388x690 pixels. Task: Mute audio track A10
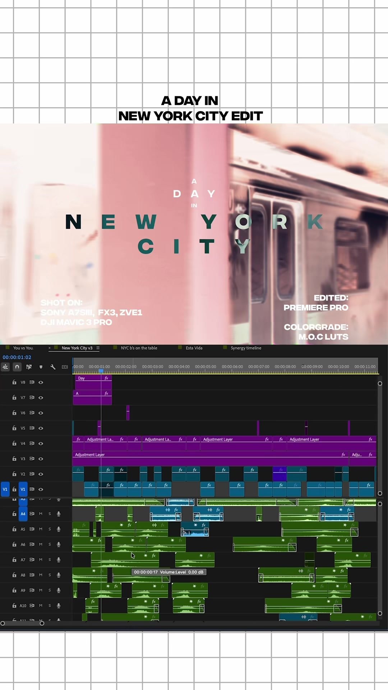click(x=41, y=606)
